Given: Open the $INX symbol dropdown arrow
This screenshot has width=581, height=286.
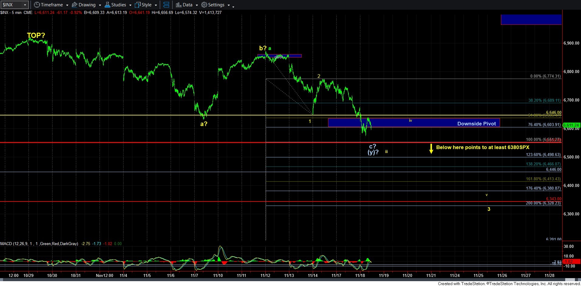Looking at the screenshot, I should [25, 5].
